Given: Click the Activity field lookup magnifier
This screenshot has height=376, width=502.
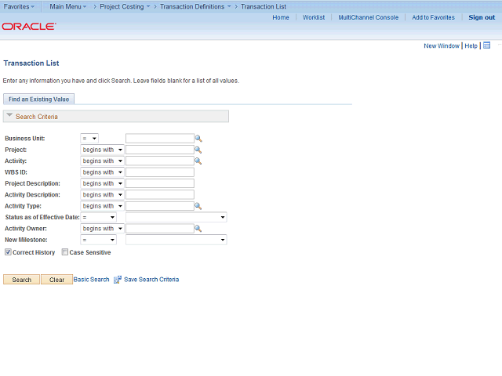Looking at the screenshot, I should point(198,161).
